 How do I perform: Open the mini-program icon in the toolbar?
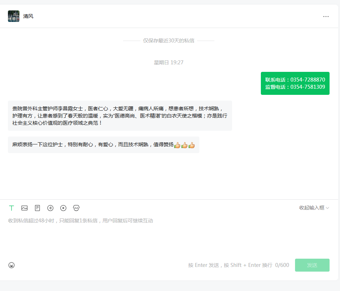pyautogui.click(x=76, y=208)
